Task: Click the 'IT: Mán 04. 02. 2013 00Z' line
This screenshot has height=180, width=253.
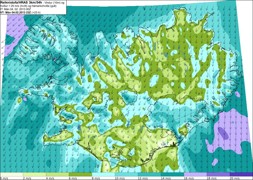Action: 16,9
